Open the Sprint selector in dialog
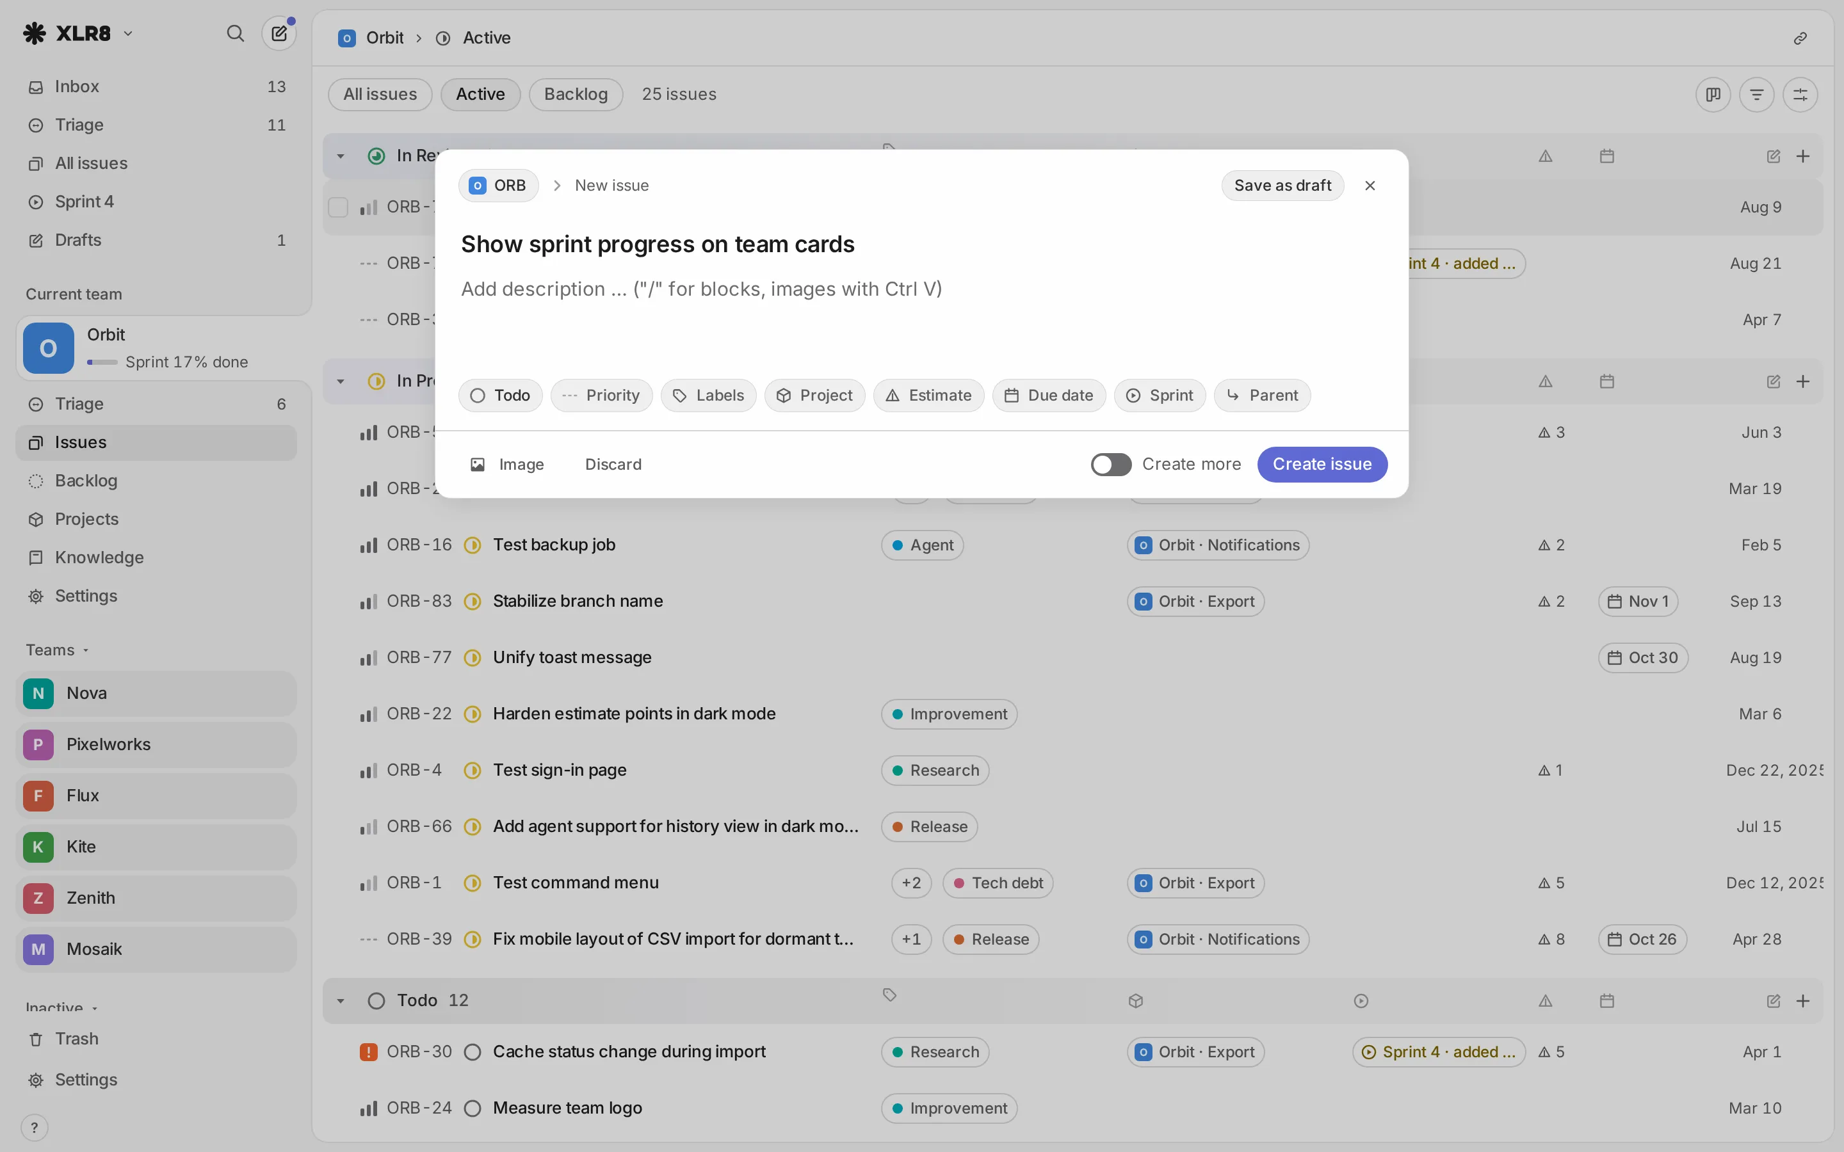The image size is (1844, 1152). tap(1159, 396)
